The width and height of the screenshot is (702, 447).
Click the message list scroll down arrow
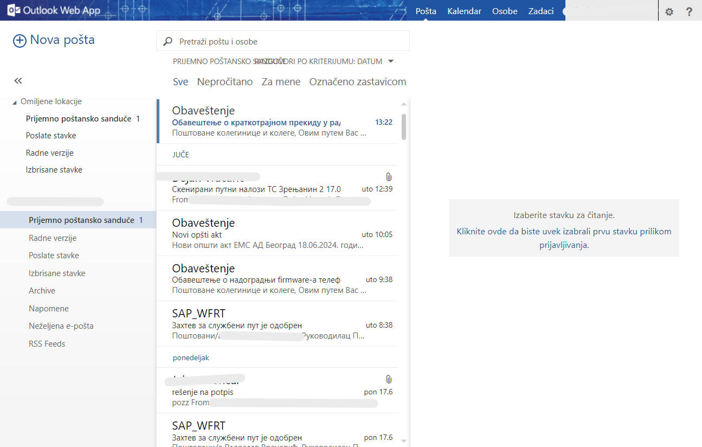404,441
